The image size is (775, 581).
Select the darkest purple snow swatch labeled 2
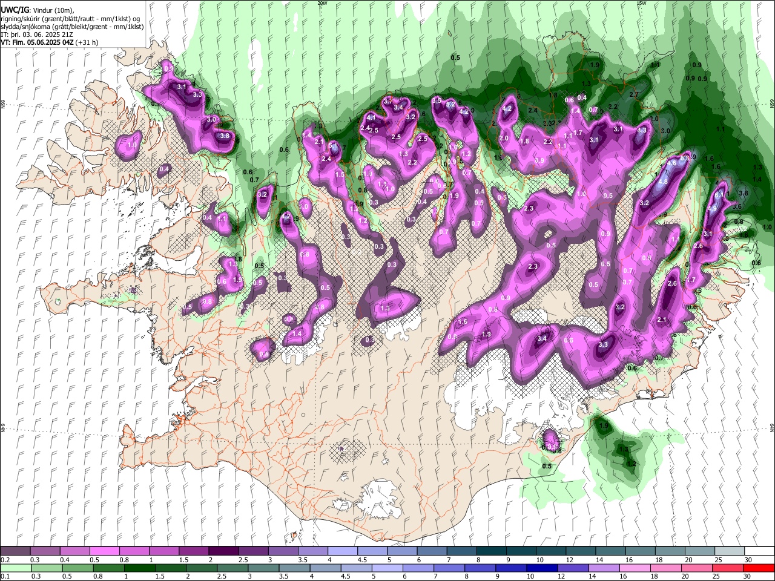tap(223, 551)
